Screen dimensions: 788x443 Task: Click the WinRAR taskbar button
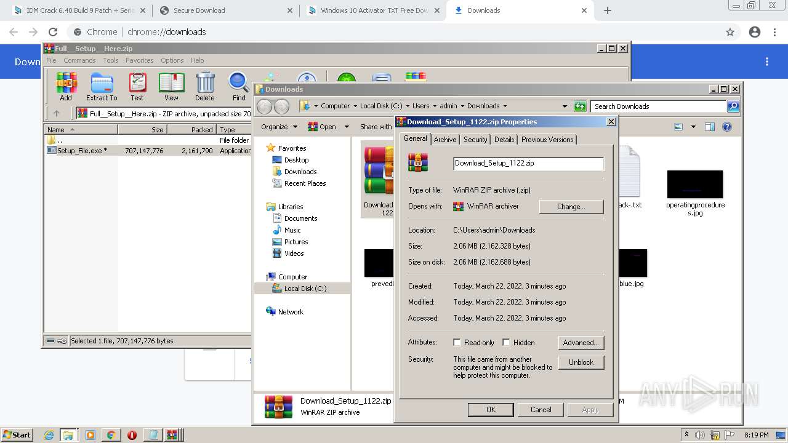coord(173,435)
